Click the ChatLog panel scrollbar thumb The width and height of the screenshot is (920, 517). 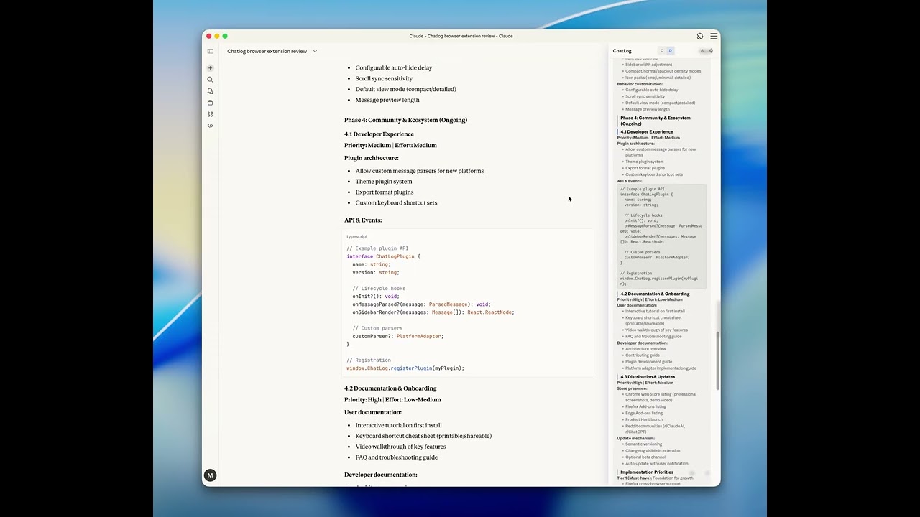(x=717, y=361)
